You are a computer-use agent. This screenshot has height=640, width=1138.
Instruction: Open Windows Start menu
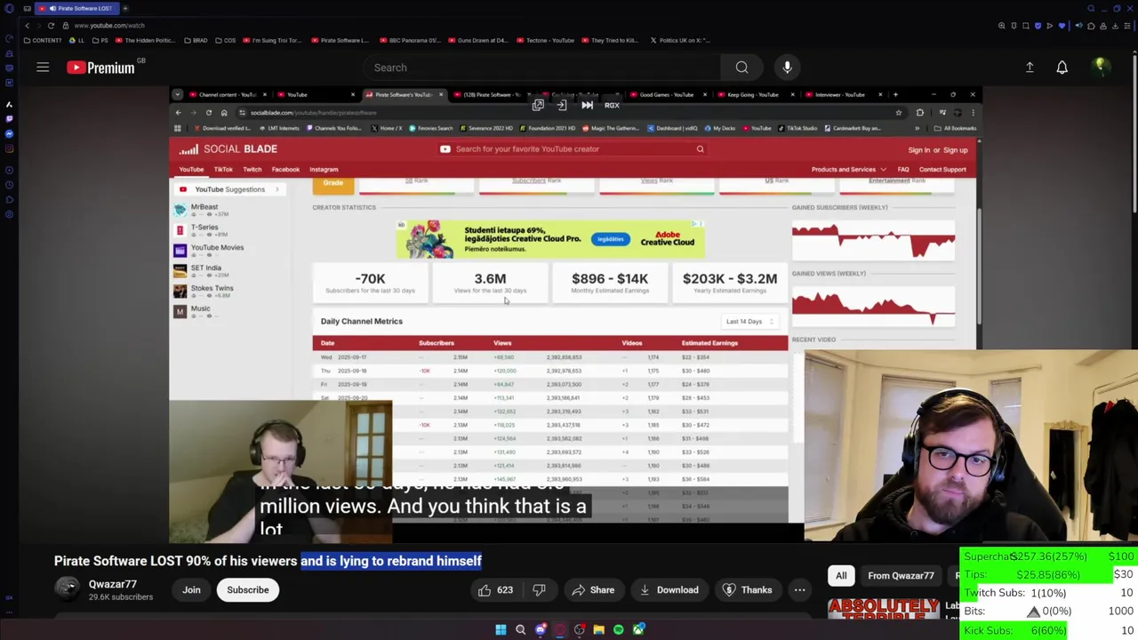(501, 630)
